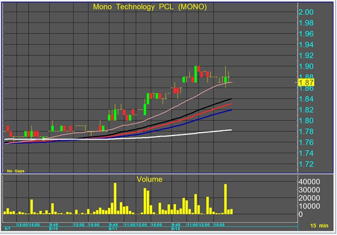Click the 1.82 price axis label
The image size is (337, 235).
pyautogui.click(x=306, y=110)
